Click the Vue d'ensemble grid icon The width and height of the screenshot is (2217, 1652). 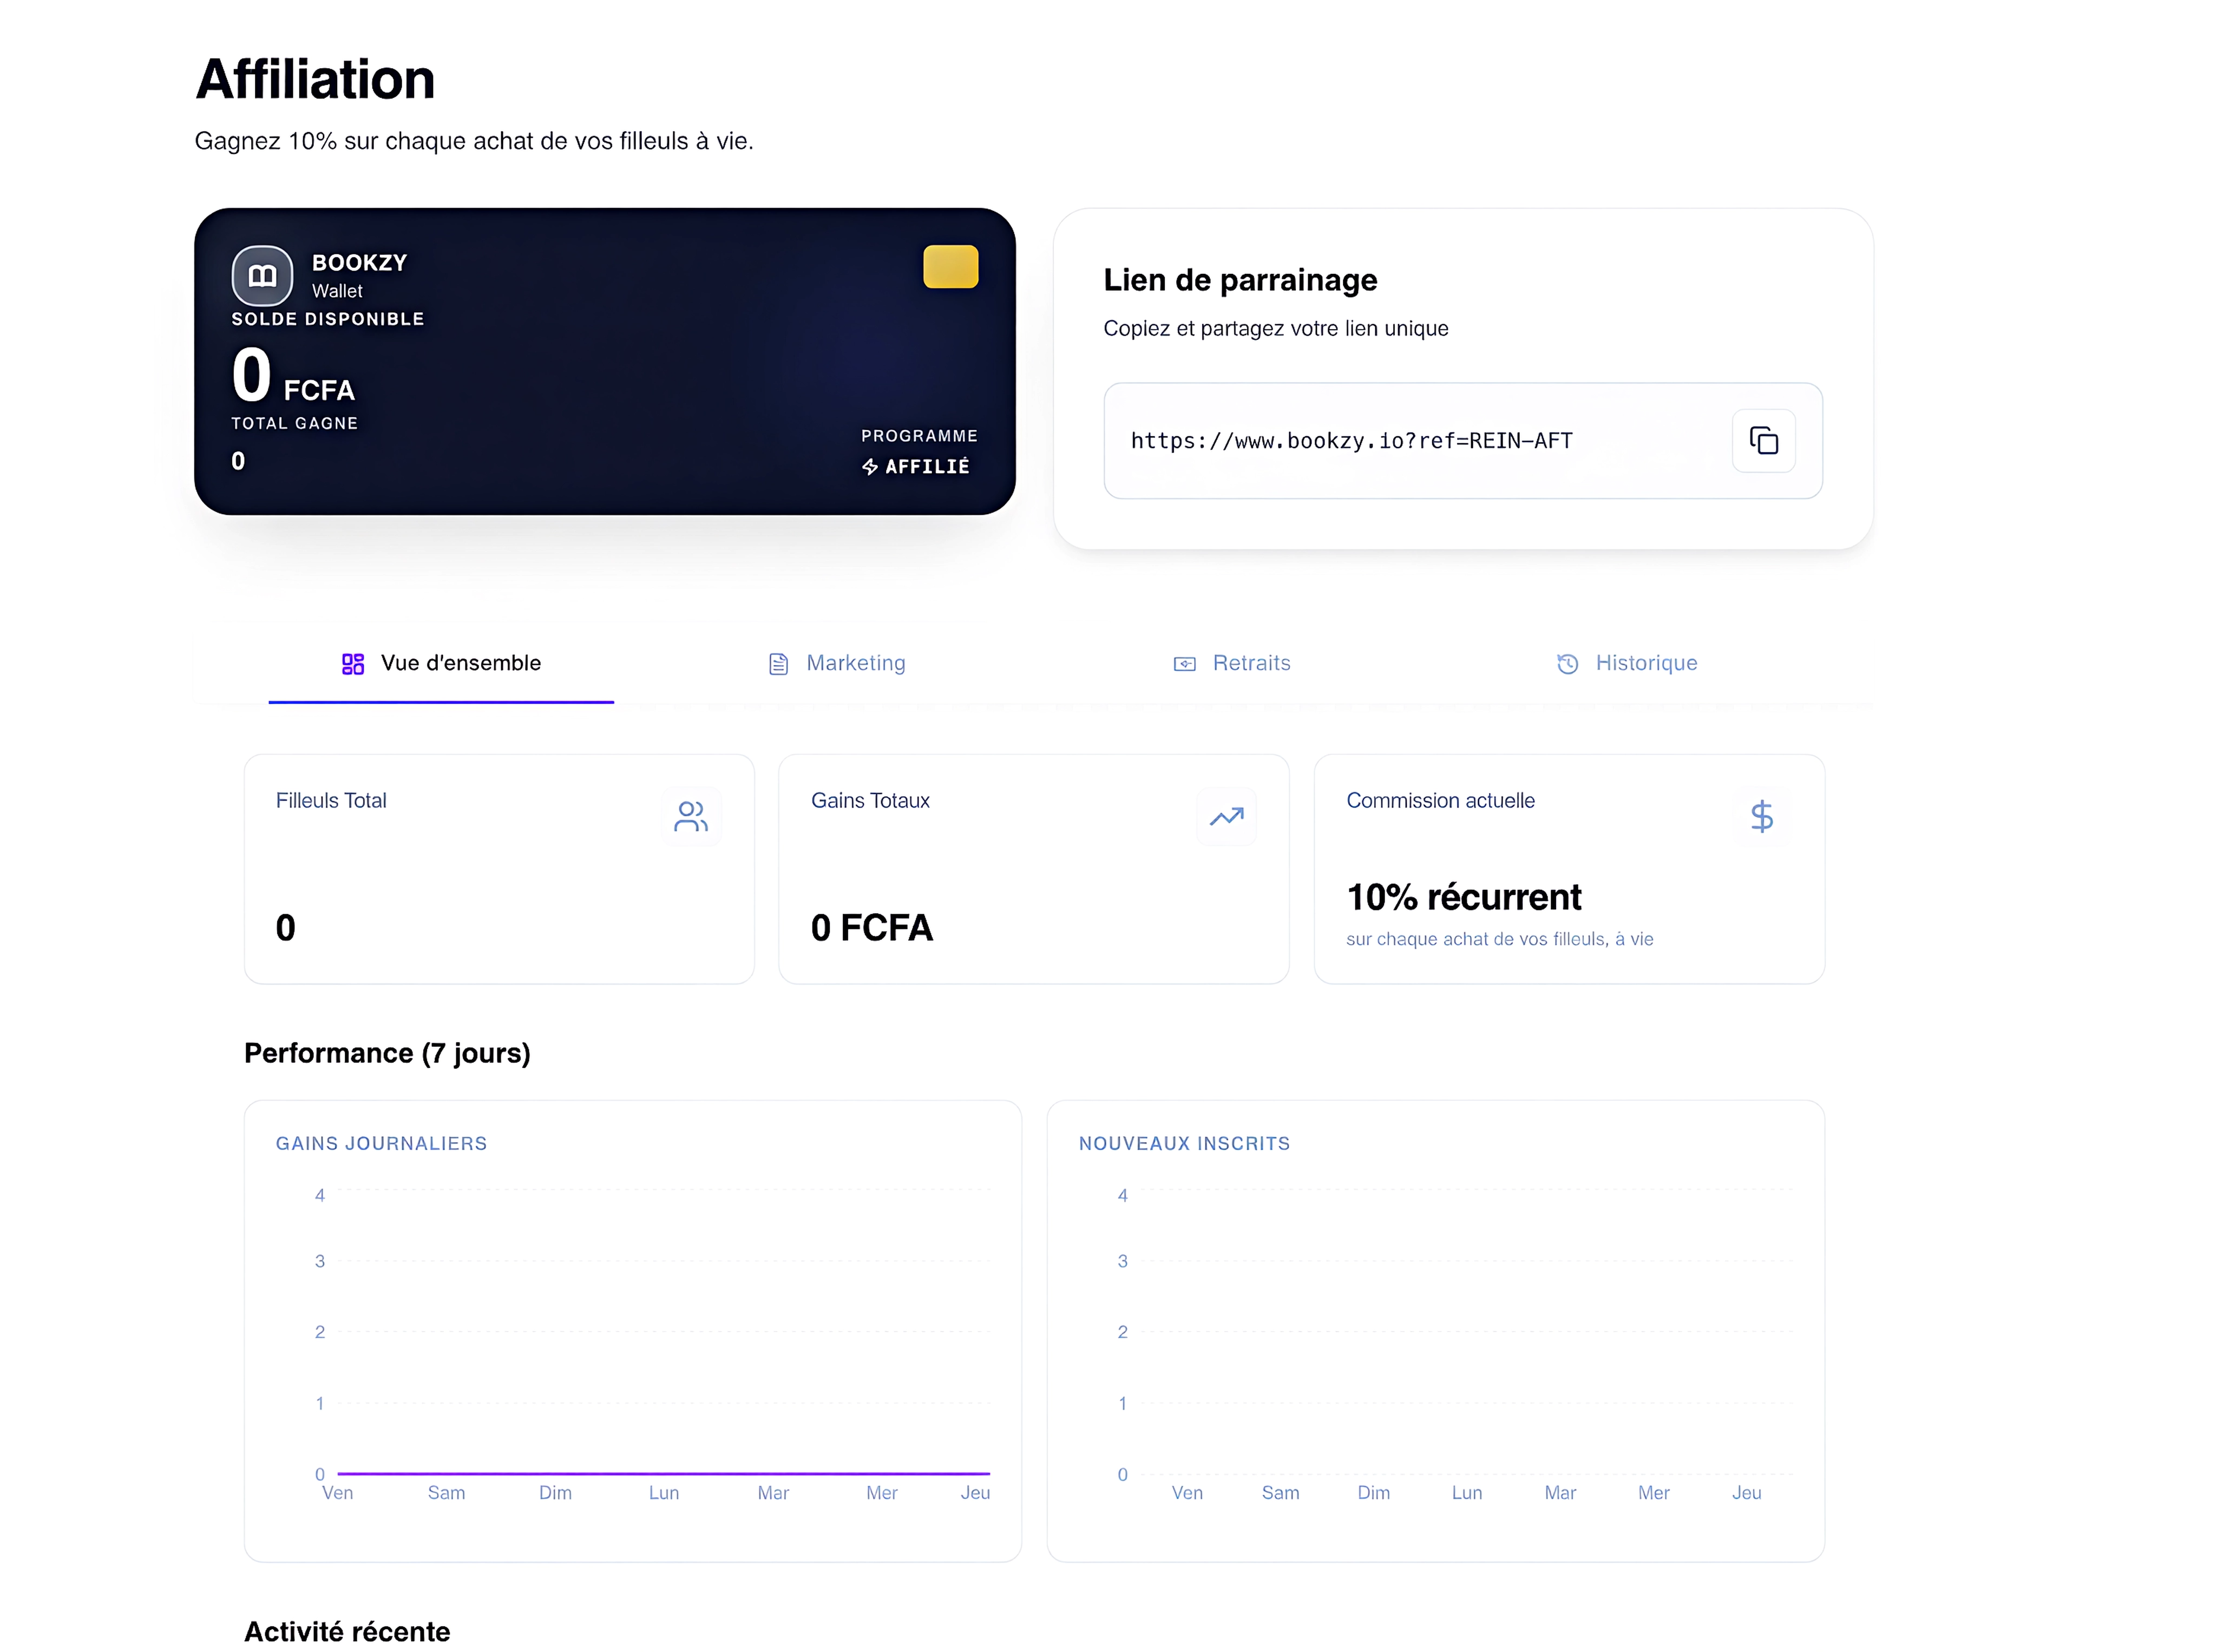[352, 664]
